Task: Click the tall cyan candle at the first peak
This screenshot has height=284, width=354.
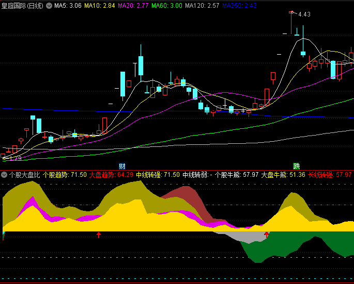Action: 141,65
